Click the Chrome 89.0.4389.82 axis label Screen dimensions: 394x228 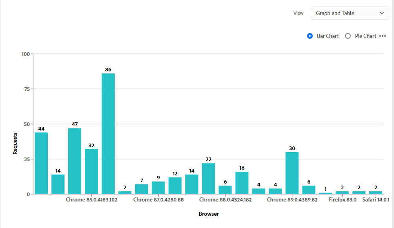point(292,200)
